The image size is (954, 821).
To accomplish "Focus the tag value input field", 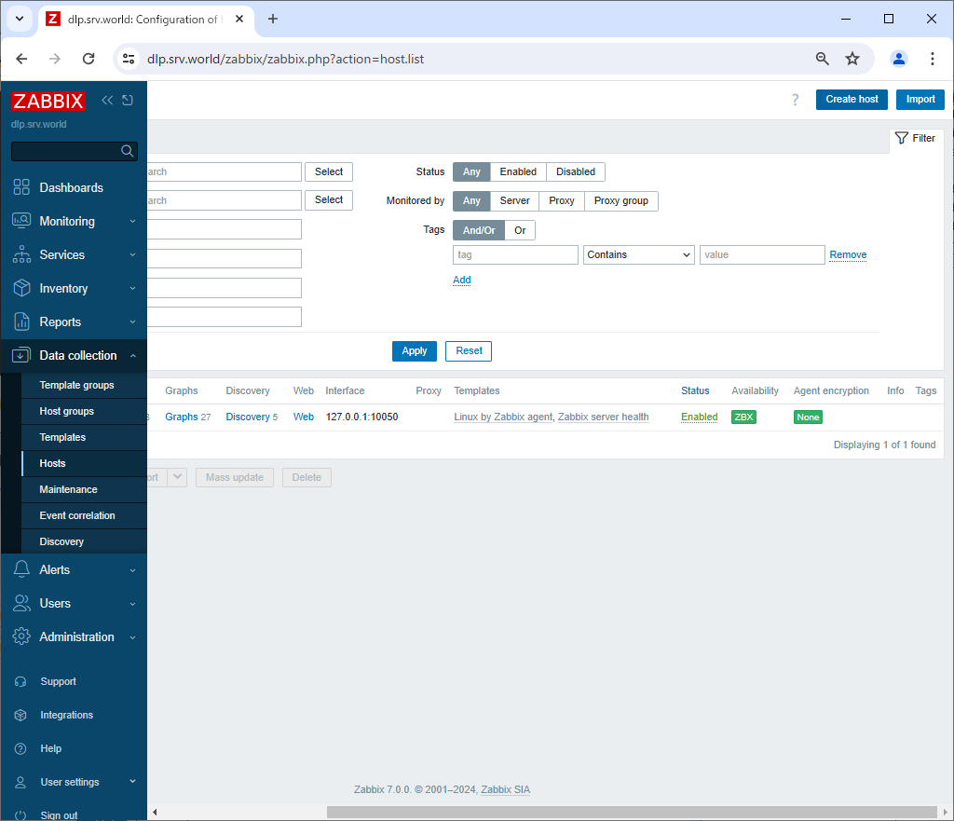I will tap(762, 255).
